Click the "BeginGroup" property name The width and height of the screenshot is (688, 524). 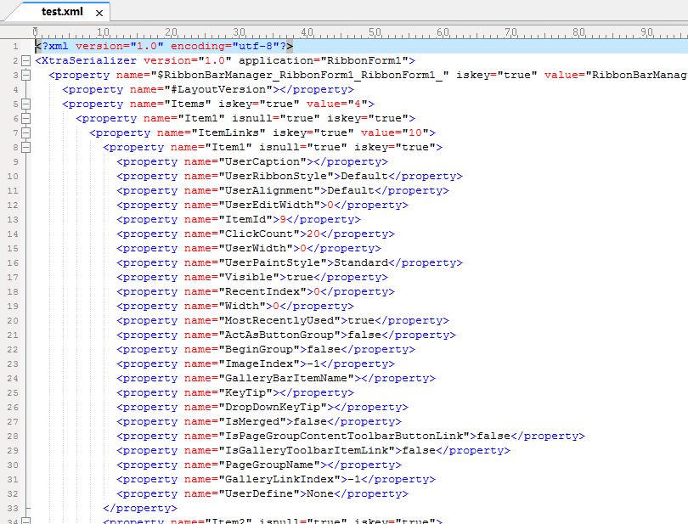click(259, 350)
